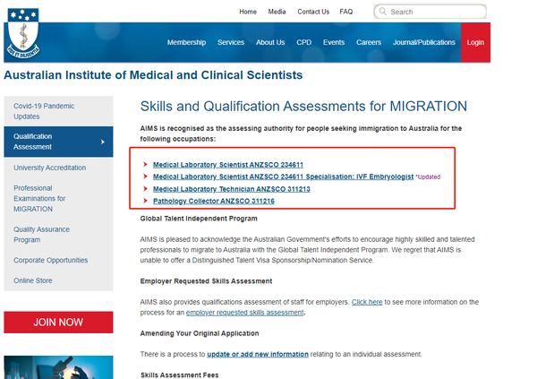This screenshot has width=537, height=379.
Task: Open the FAQ link
Action: [345, 12]
